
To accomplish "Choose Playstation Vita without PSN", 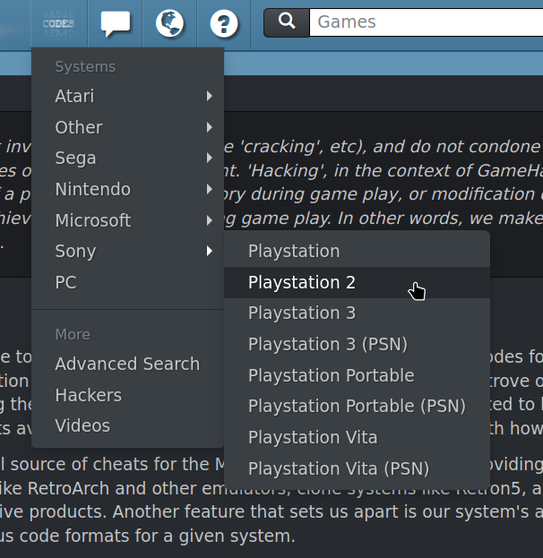I will point(358,437).
